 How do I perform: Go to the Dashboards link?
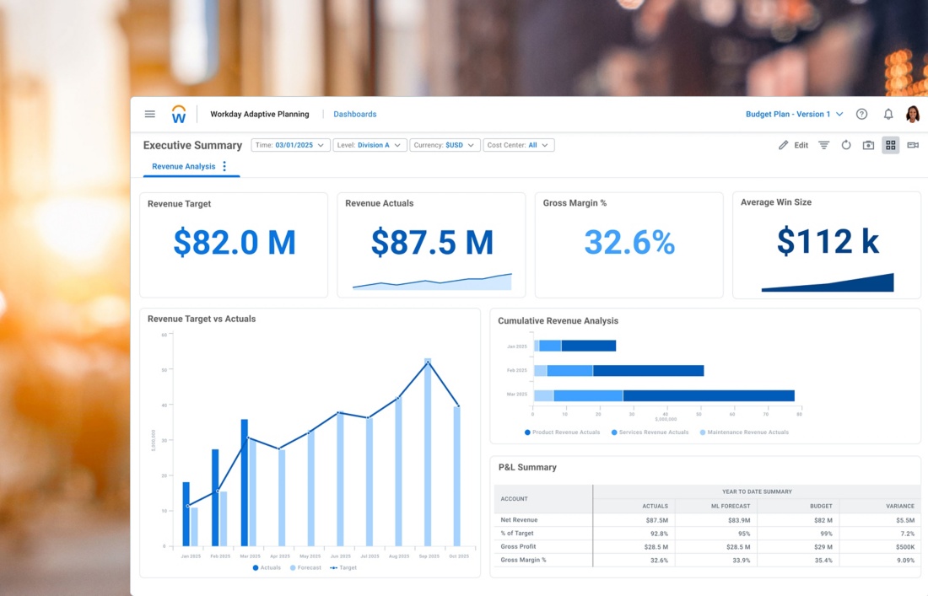(x=354, y=115)
